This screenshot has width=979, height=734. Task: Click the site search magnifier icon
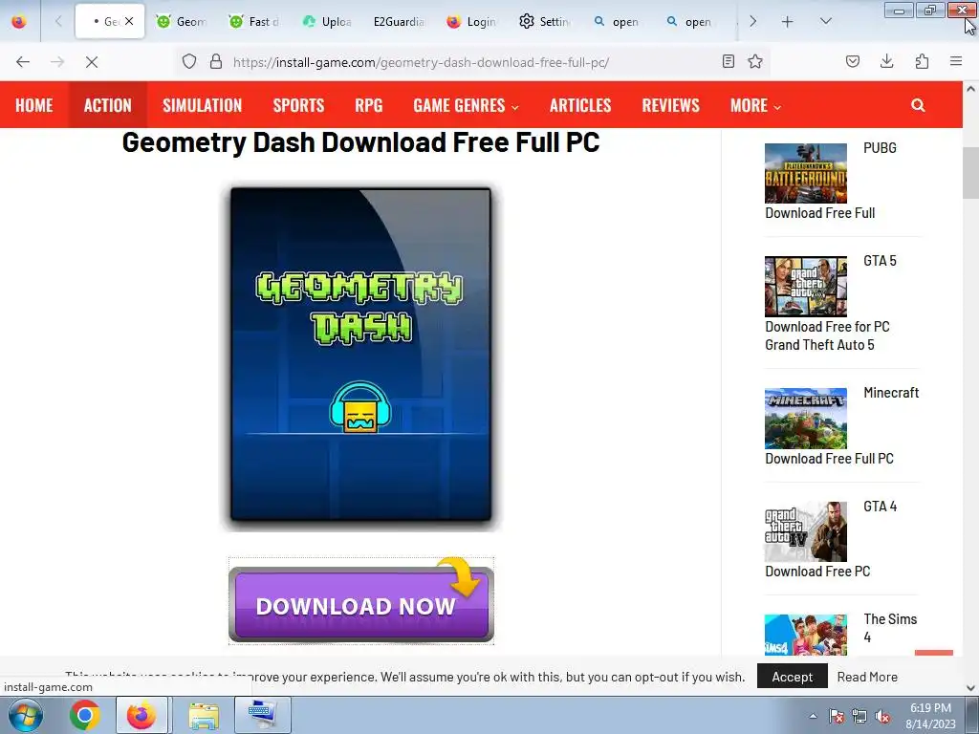(918, 105)
